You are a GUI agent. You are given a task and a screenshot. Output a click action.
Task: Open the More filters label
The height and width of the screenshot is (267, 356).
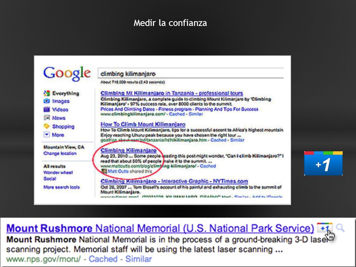(x=58, y=135)
